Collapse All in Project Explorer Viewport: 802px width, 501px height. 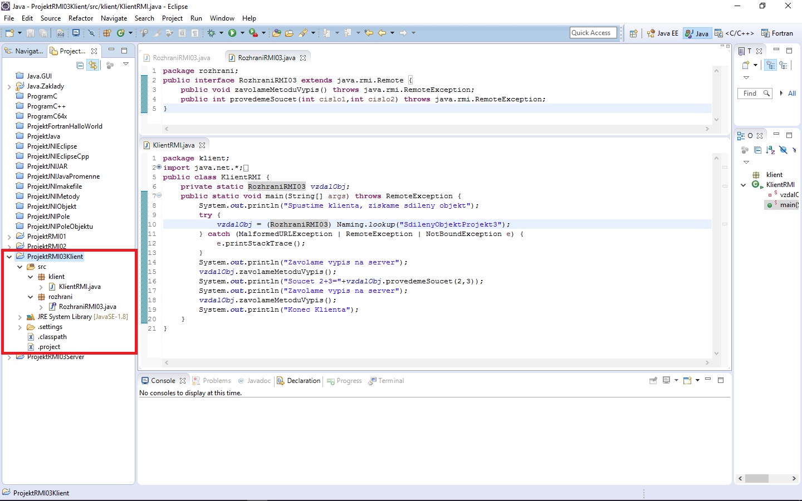coord(80,65)
